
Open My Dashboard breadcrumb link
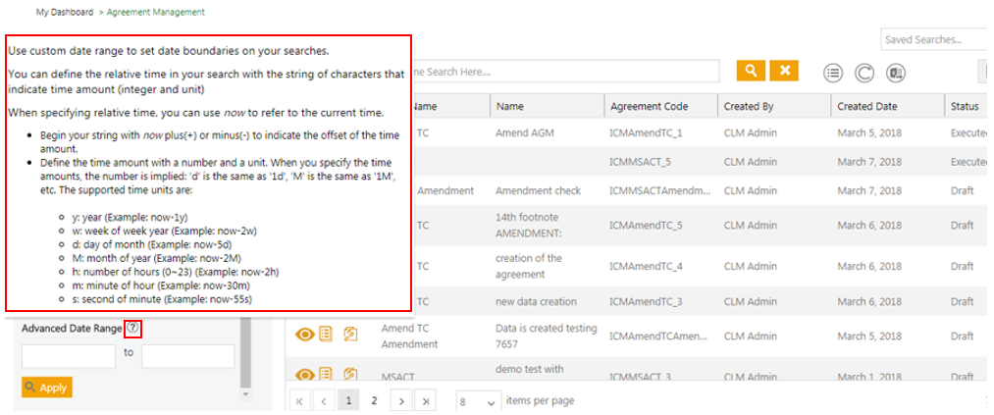point(65,12)
